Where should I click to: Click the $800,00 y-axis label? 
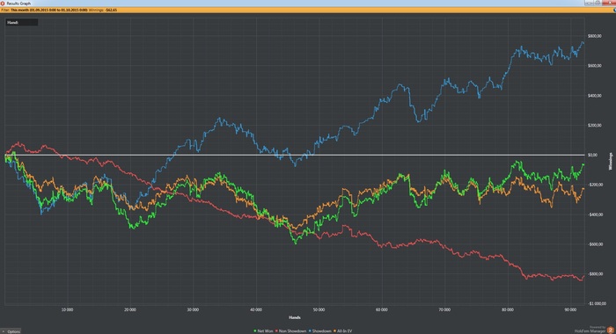[x=594, y=36]
